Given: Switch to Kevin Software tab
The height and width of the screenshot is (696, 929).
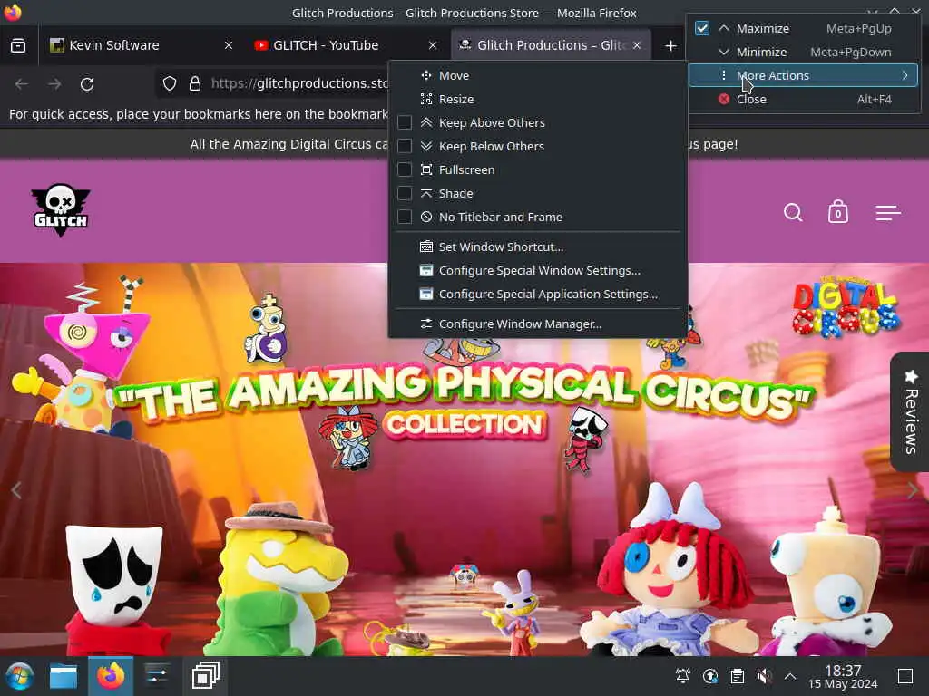Looking at the screenshot, I should tap(141, 45).
